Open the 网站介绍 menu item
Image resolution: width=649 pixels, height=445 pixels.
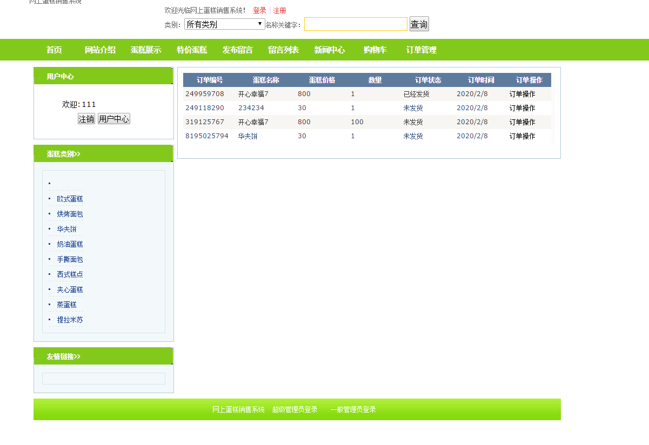coord(100,50)
